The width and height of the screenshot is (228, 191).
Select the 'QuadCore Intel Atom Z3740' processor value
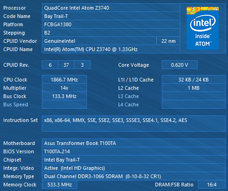coord(111,8)
